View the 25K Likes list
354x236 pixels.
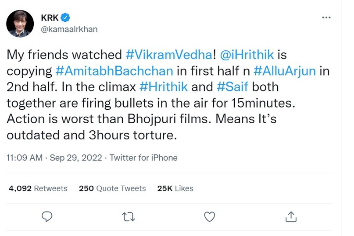click(175, 188)
